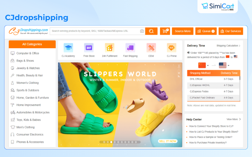
Task: Select the 24h Fulfillment house icon
Action: tap(110, 48)
